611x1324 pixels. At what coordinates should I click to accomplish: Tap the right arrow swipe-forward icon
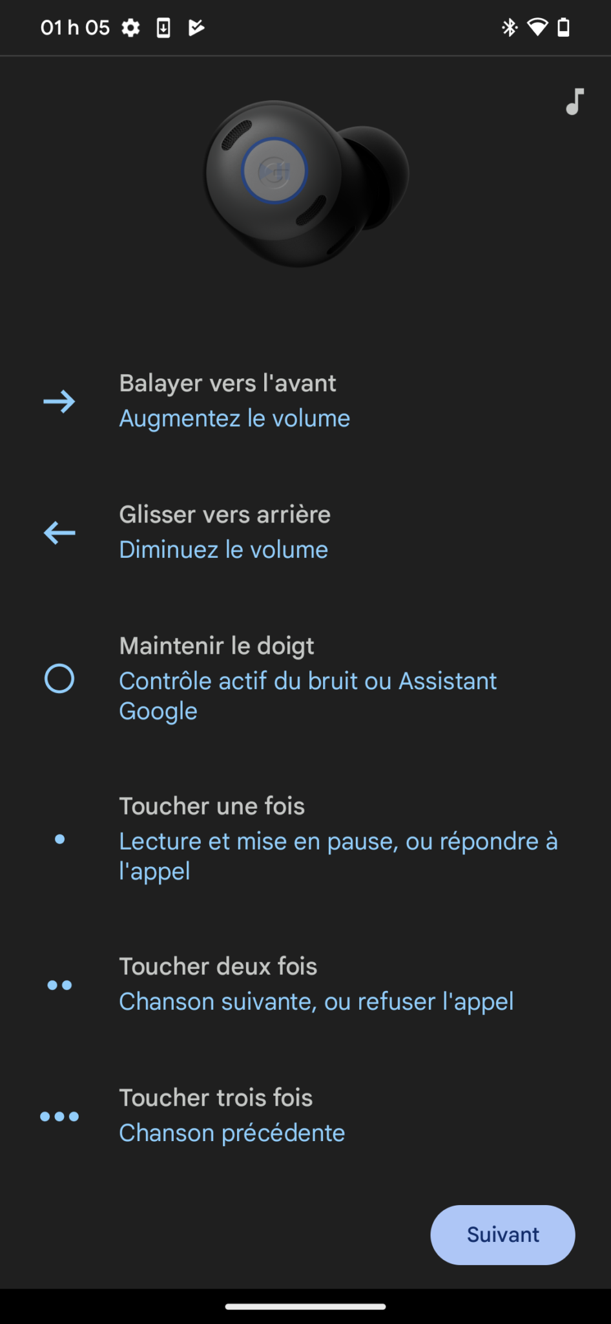coord(59,401)
